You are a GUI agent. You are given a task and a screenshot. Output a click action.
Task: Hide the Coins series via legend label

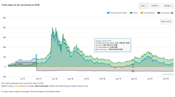[x=135, y=13]
